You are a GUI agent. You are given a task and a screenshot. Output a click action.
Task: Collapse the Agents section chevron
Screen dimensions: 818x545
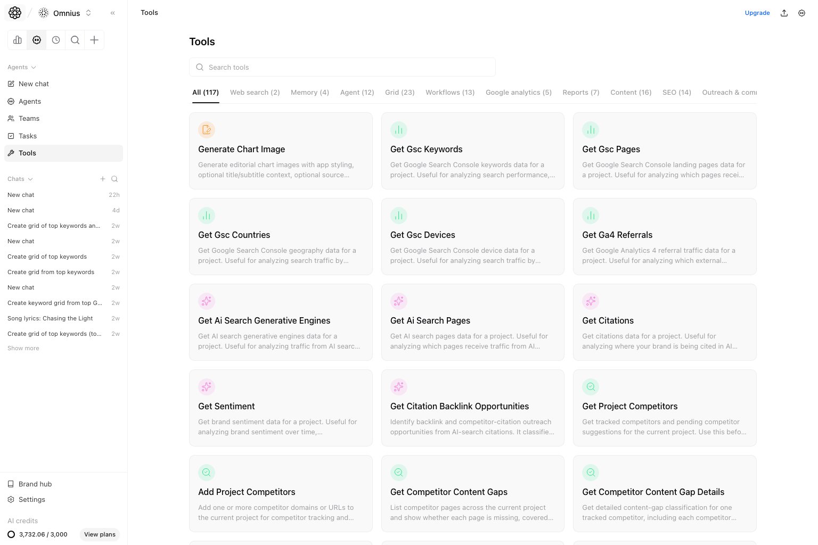[x=34, y=68]
